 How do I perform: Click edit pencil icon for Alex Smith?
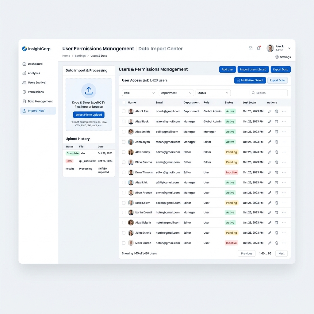point(270,132)
